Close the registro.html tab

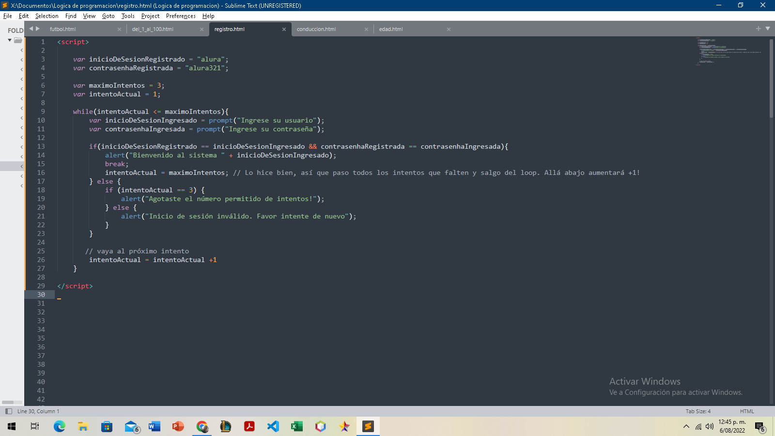284,30
